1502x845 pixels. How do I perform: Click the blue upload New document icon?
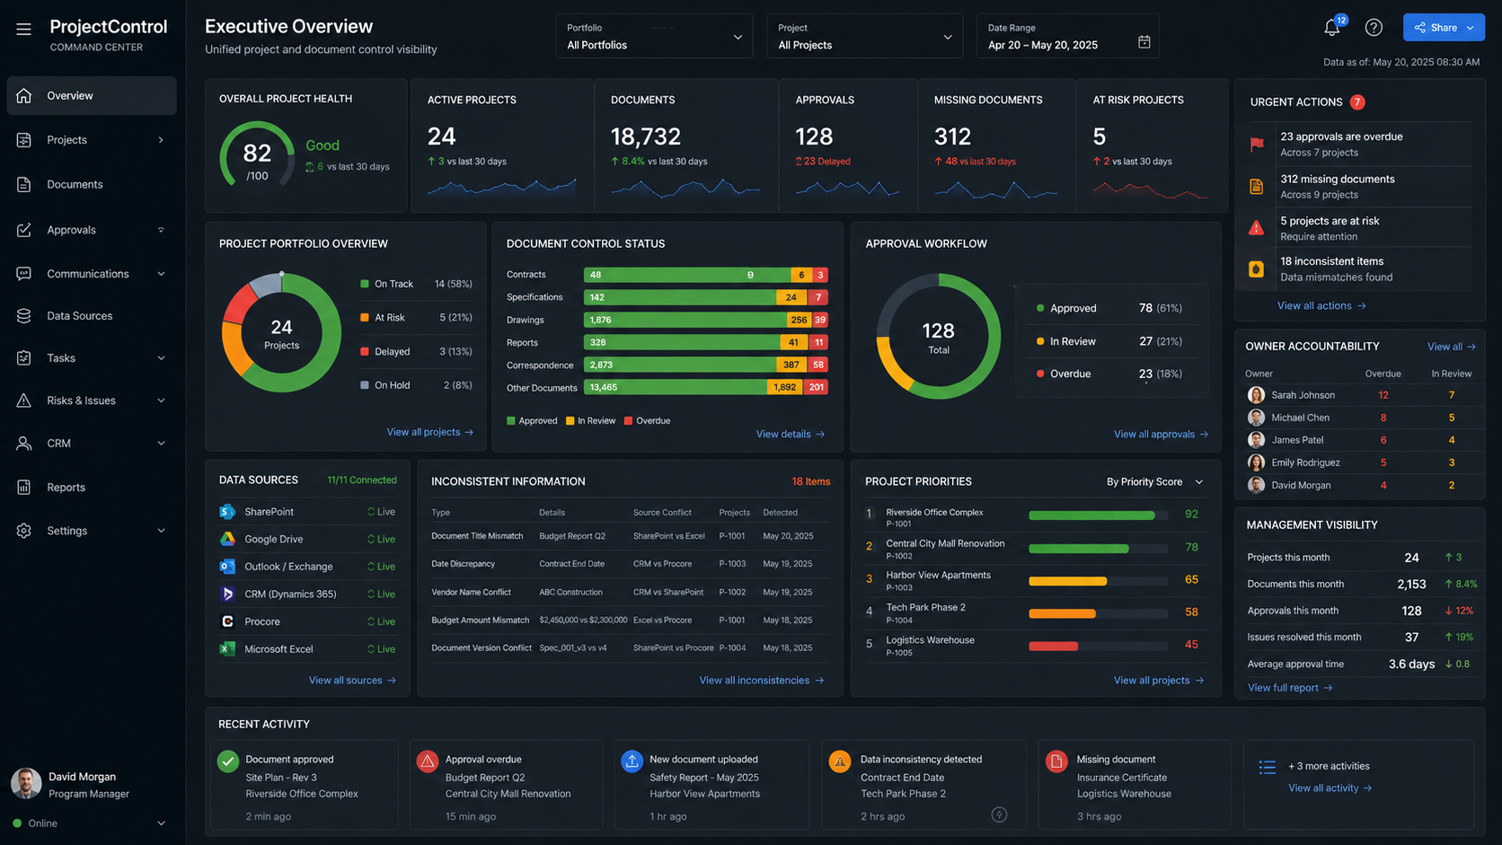click(x=632, y=761)
